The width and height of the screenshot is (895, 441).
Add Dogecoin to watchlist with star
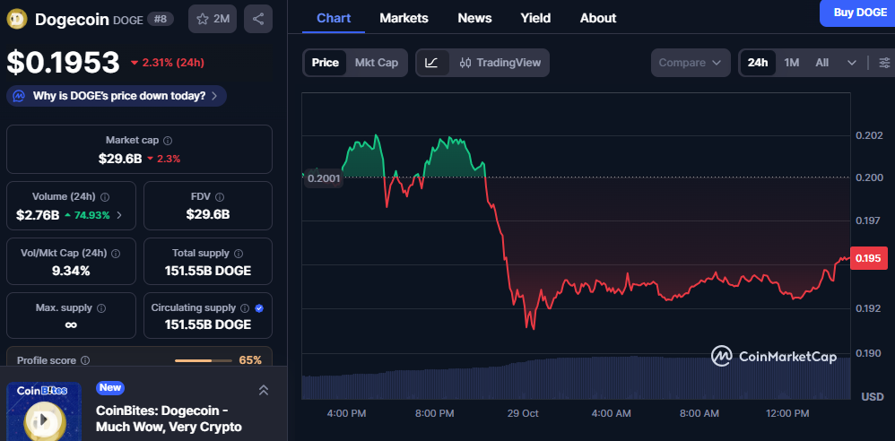tap(212, 18)
